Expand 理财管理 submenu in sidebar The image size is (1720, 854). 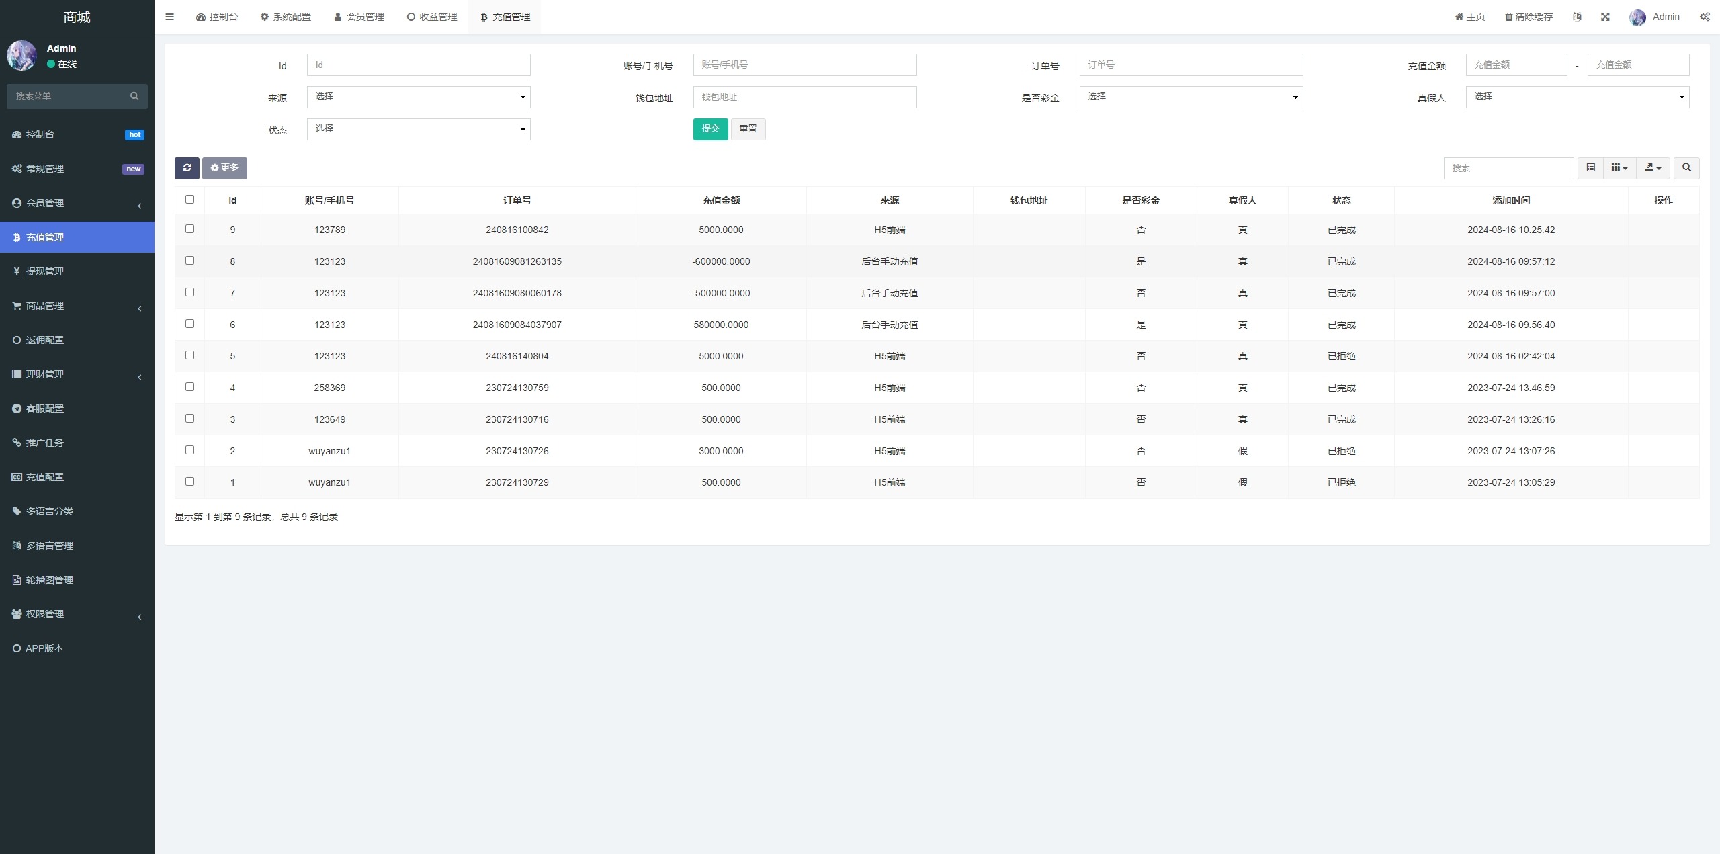click(77, 374)
